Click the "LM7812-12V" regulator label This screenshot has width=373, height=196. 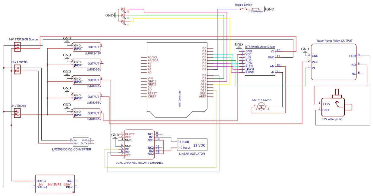[93, 53]
